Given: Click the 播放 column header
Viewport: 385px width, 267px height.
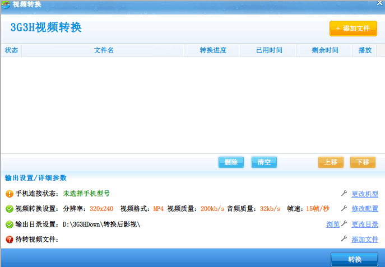Looking at the screenshot, I should tap(365, 50).
